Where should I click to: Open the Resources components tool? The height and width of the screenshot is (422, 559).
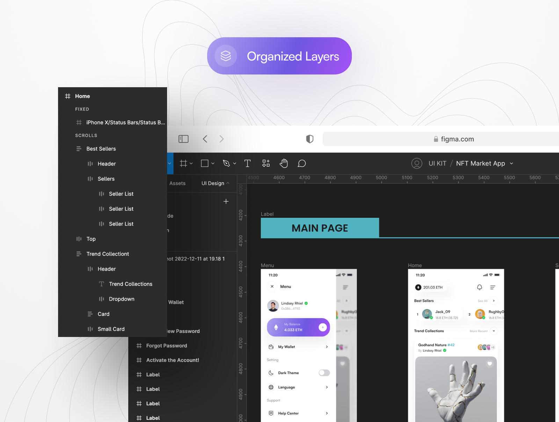(266, 163)
